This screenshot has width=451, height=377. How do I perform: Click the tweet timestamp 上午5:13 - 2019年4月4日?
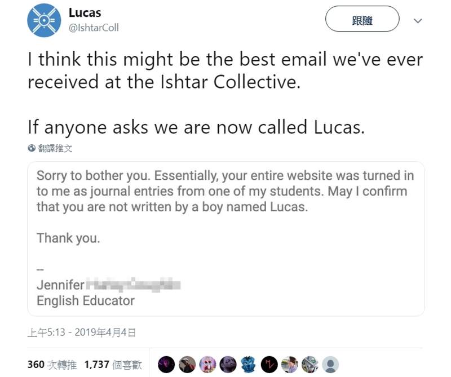[82, 332]
